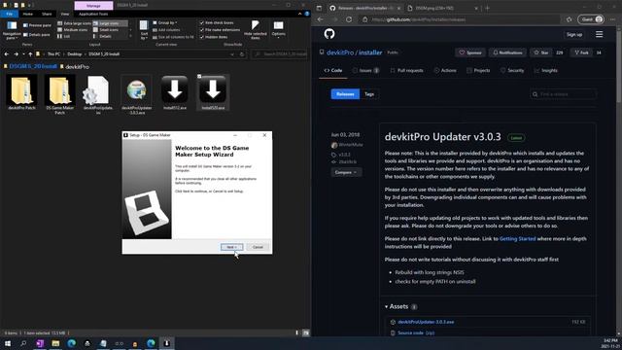The height and width of the screenshot is (350, 622).
Task: Open the Getting Started link
Action: click(517, 238)
